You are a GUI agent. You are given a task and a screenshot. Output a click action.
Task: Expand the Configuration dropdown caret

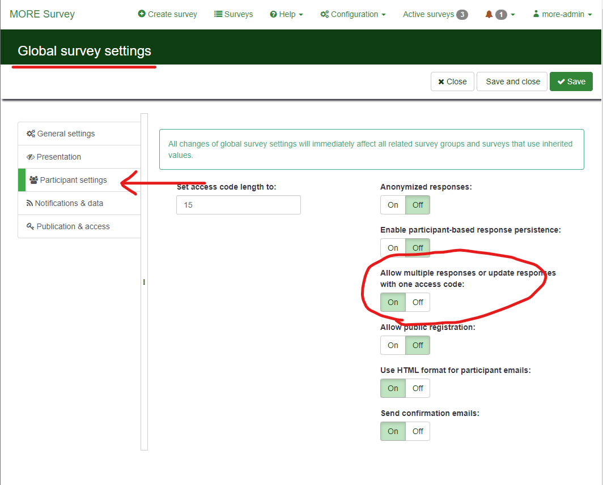384,15
